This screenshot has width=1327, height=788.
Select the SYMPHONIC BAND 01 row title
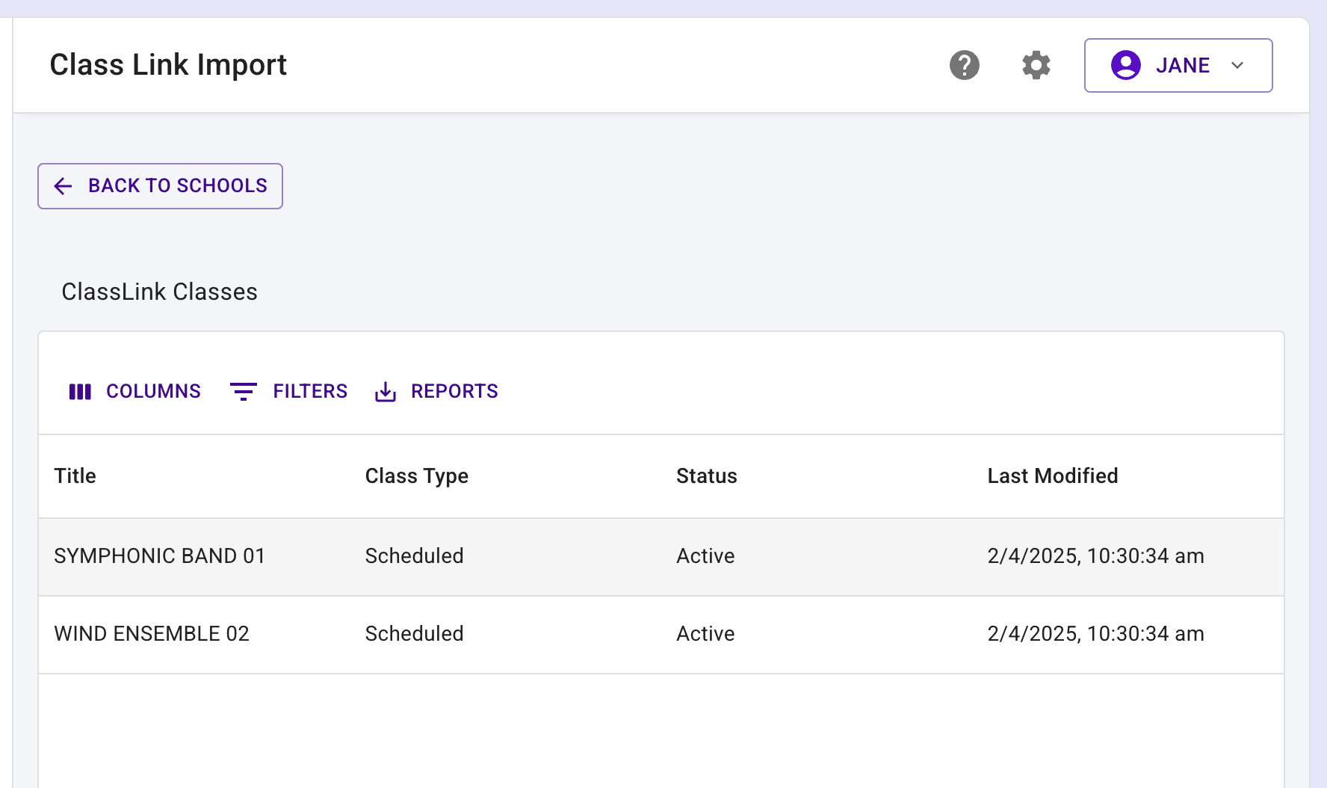point(159,556)
